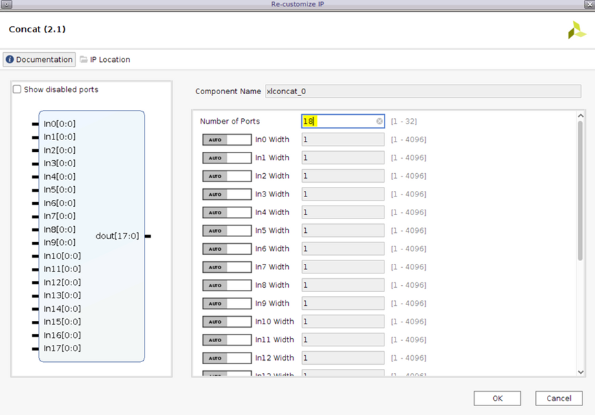Toggle AUTO switch for In12 Width

pyautogui.click(x=226, y=358)
